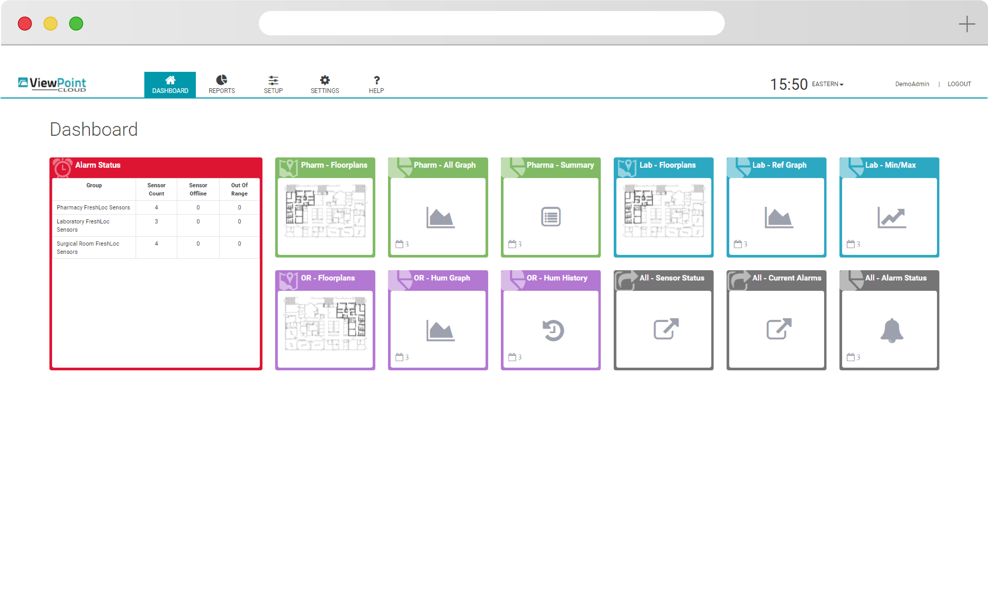Screen dimensions: 988x612
Task: Open the All - Sensor Status external link icon
Action: click(666, 329)
